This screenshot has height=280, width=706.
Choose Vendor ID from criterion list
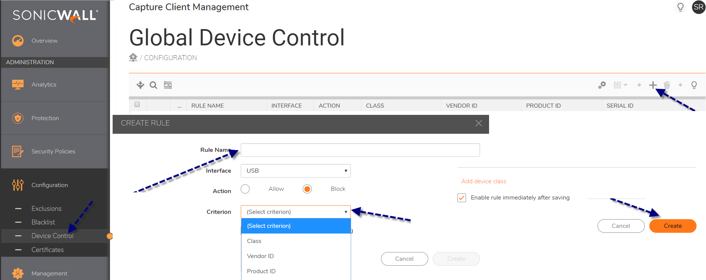click(260, 256)
